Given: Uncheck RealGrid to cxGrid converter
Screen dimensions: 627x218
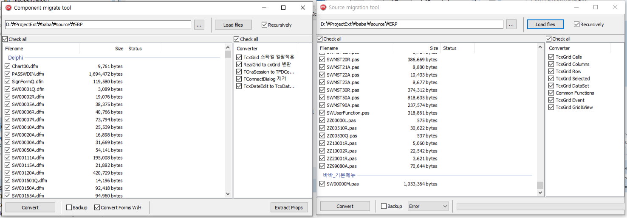Looking at the screenshot, I should 240,64.
